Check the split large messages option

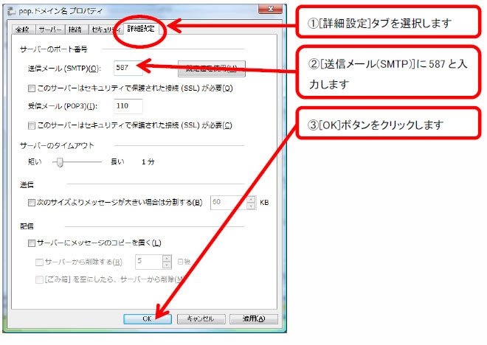(31, 202)
